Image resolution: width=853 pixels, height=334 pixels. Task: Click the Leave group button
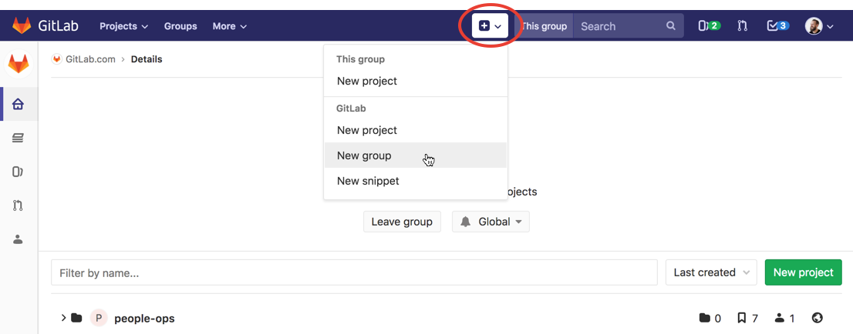point(402,222)
